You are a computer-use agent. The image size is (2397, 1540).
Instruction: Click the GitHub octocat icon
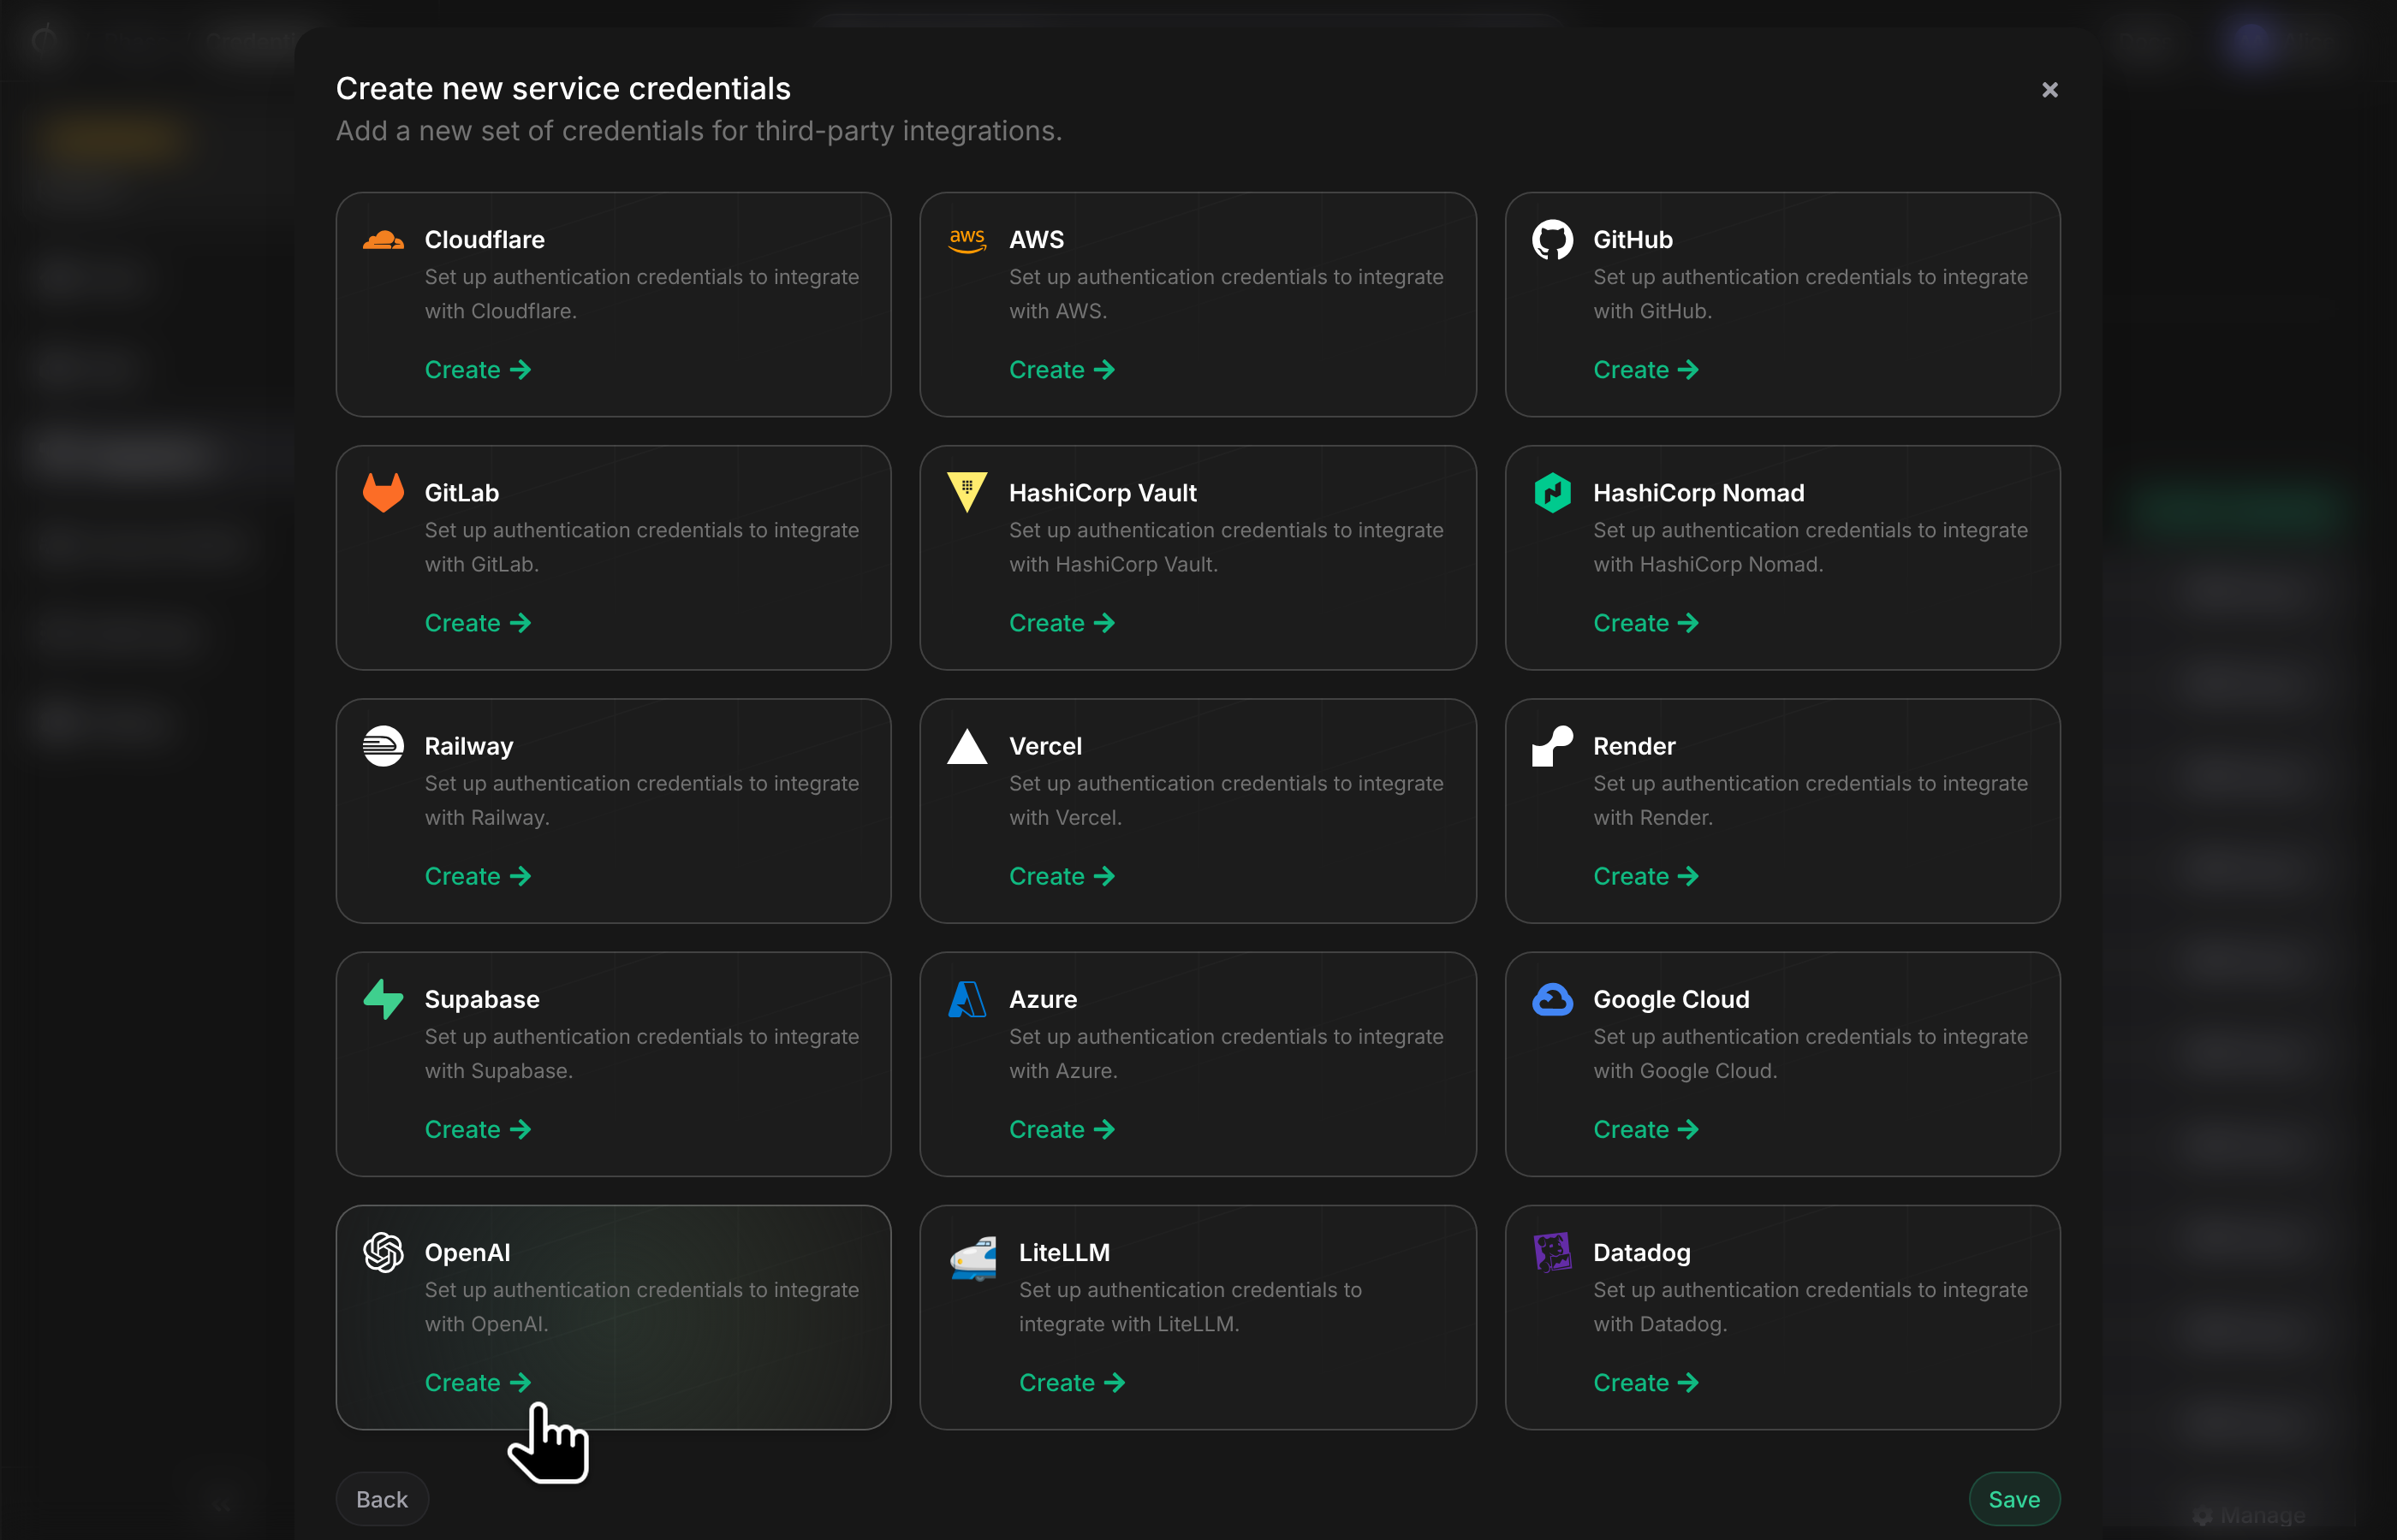coord(1552,240)
